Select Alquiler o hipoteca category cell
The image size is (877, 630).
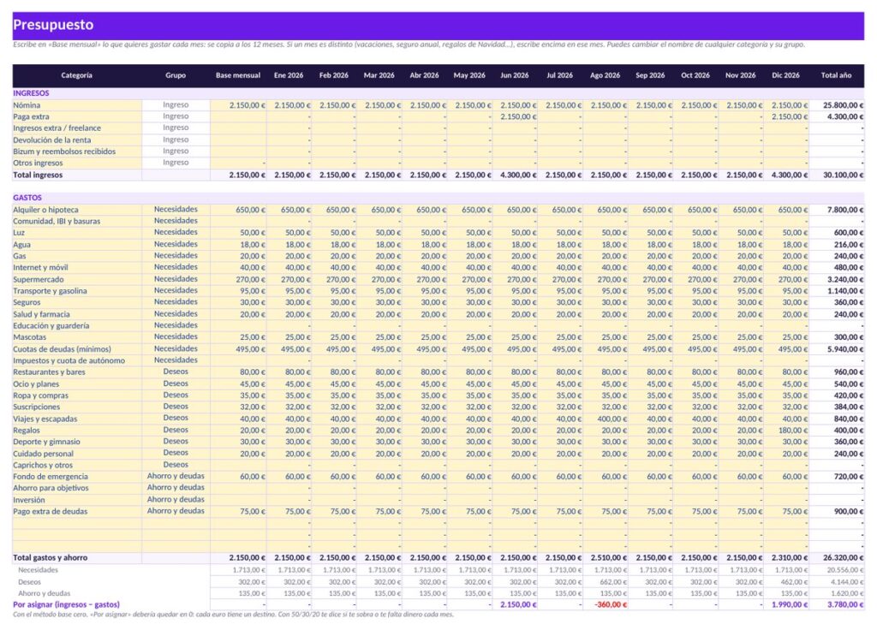pos(77,210)
